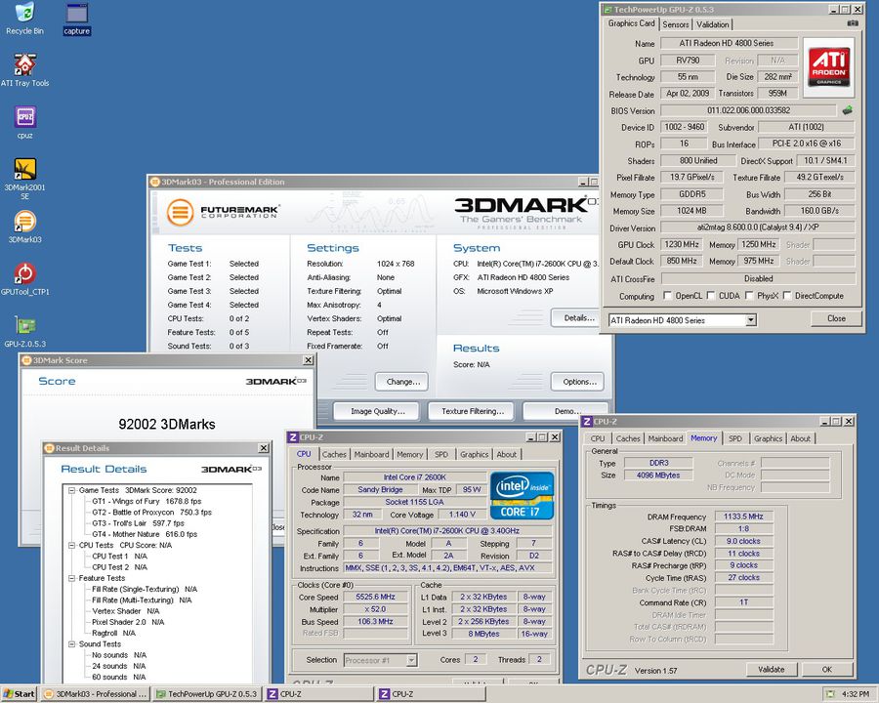Click the Change... settings button in 3DMark03
This screenshot has height=703, width=879.
click(403, 382)
